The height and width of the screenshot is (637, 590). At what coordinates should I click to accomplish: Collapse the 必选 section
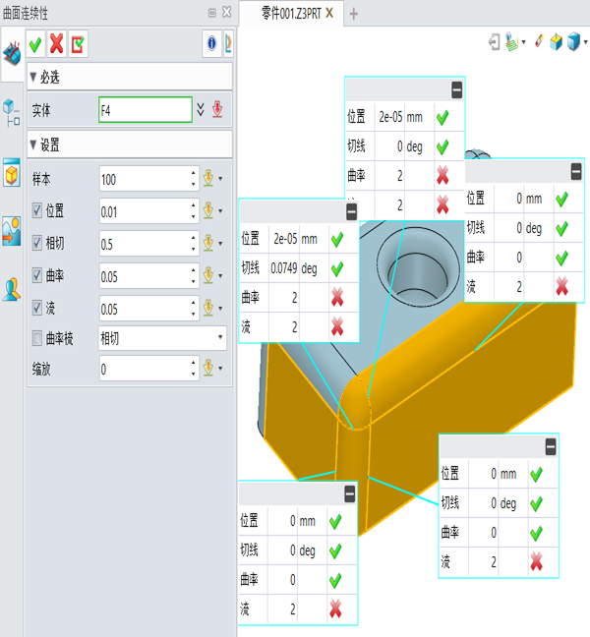pos(33,77)
